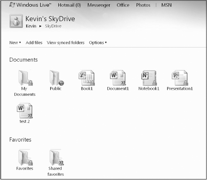Screen dimensions: 207x180
Task: Open Office from the top navigation
Action: pyautogui.click(x=123, y=5)
